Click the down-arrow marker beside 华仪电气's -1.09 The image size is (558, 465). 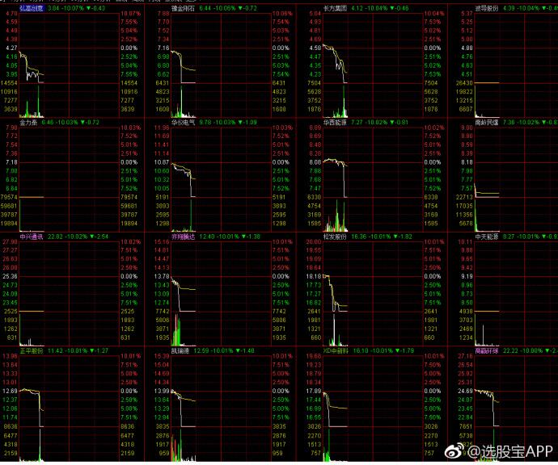pos(239,123)
